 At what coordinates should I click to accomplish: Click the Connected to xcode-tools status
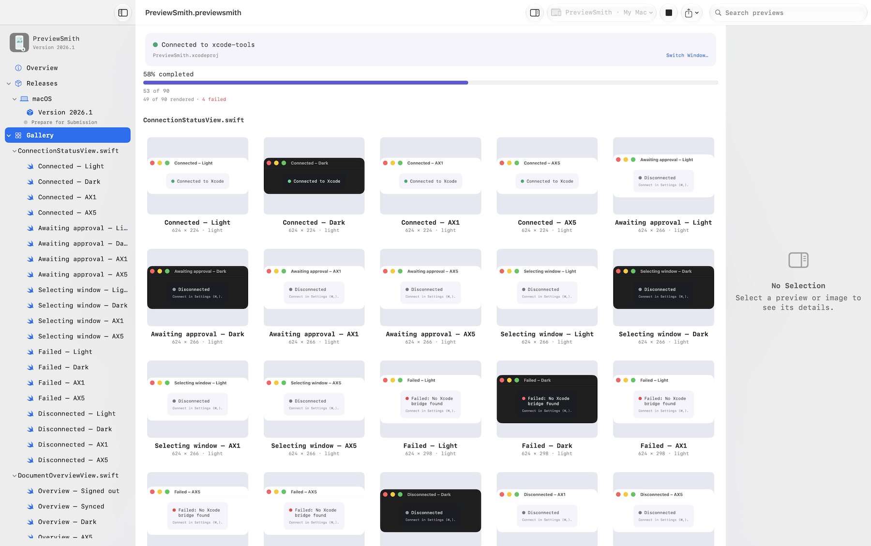pos(208,45)
